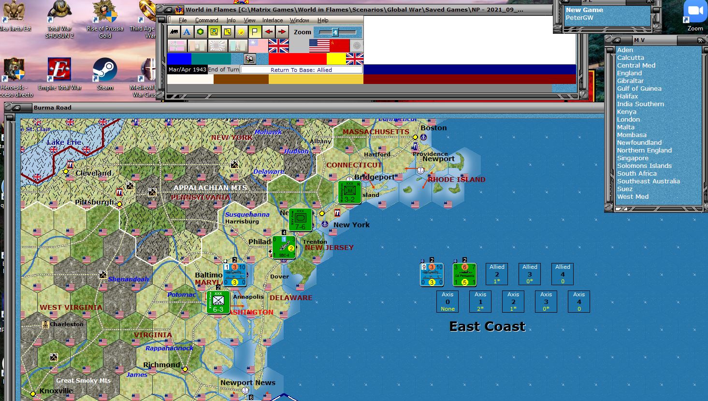Click the dimmed Italian flag button
Screen dimensions: 708x401
pyautogui.click(x=197, y=46)
